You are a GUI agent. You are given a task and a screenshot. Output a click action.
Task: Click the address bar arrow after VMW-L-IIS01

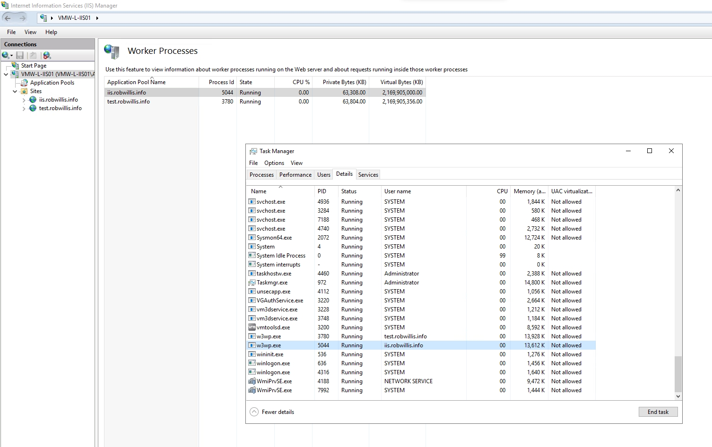(x=97, y=18)
